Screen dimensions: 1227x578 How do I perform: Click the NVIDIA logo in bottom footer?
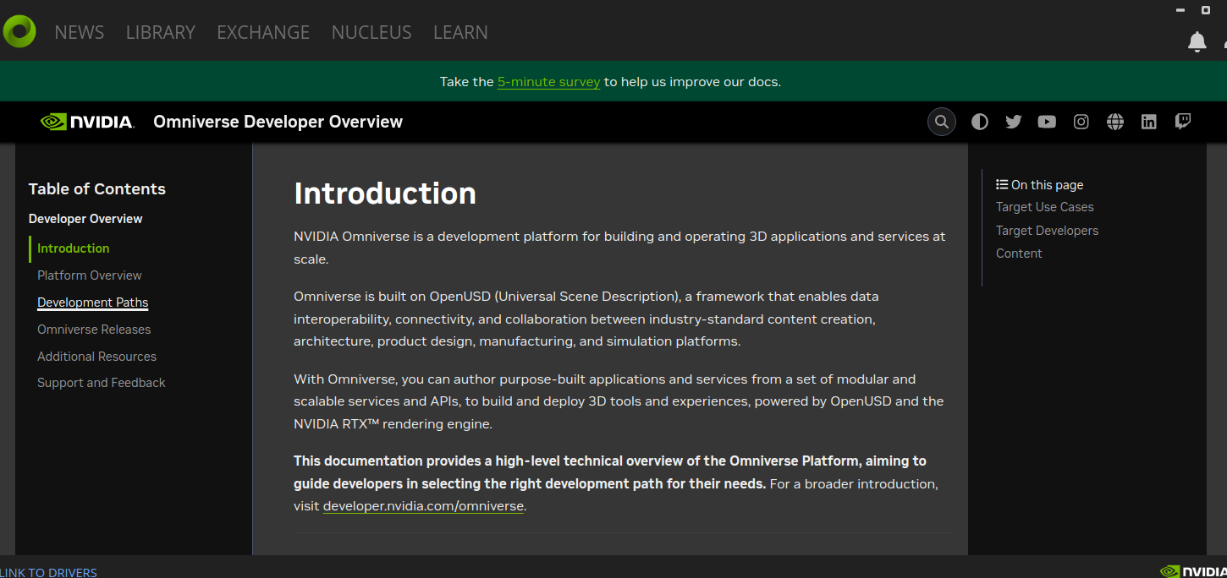tap(1192, 571)
